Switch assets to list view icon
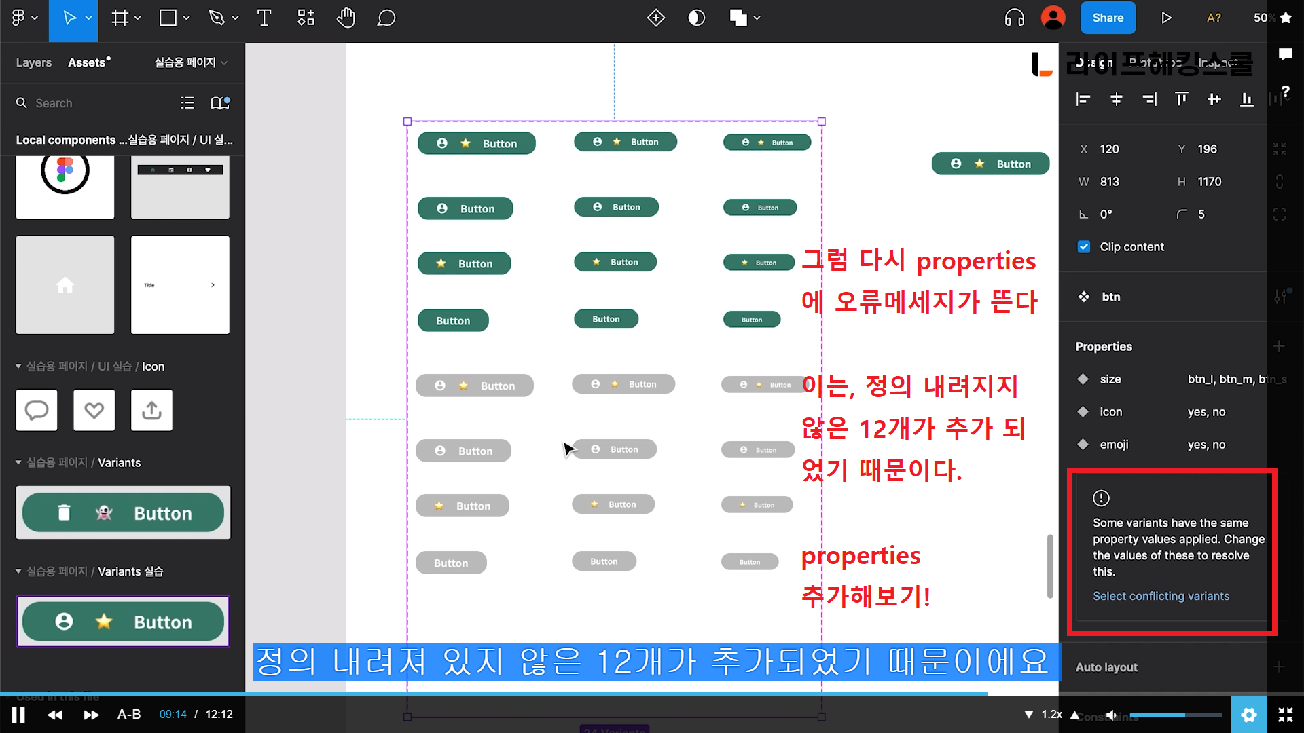Screen dimensions: 1304x733 tap(187, 102)
